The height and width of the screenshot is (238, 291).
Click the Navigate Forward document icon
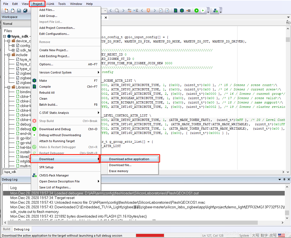(x=167, y=11)
